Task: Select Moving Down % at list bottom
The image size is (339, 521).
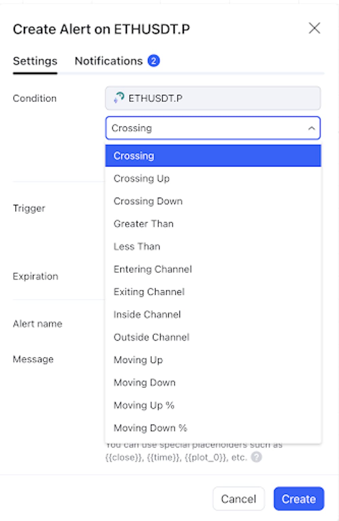Action: point(150,428)
